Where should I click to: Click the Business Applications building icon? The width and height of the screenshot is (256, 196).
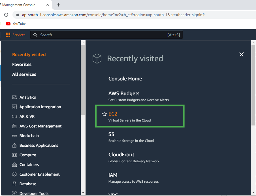click(14, 145)
